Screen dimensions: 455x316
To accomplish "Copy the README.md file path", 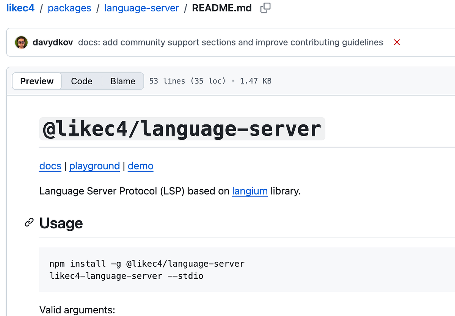I will pyautogui.click(x=265, y=8).
